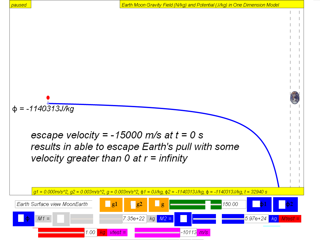
Task: Enable the ϕ1 potential checkbox
Action: tap(256, 204)
